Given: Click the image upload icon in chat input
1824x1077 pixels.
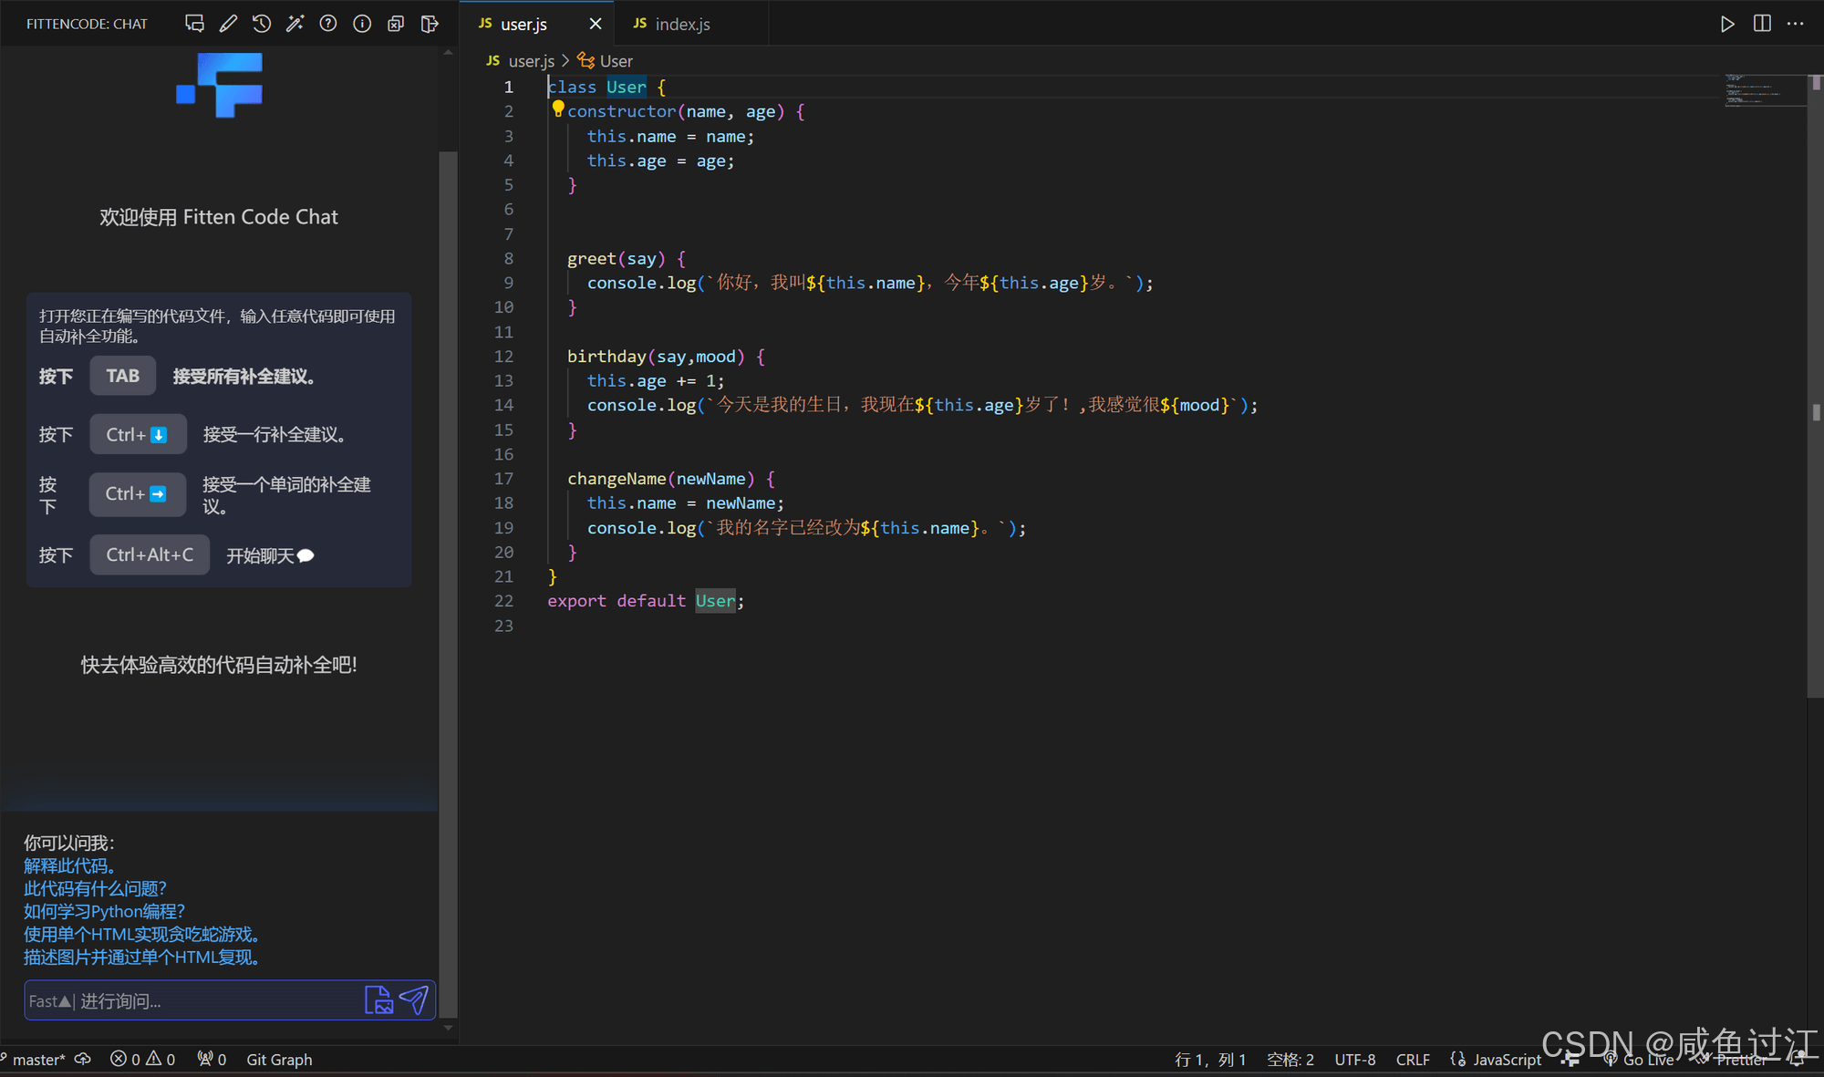Looking at the screenshot, I should pos(378,1000).
